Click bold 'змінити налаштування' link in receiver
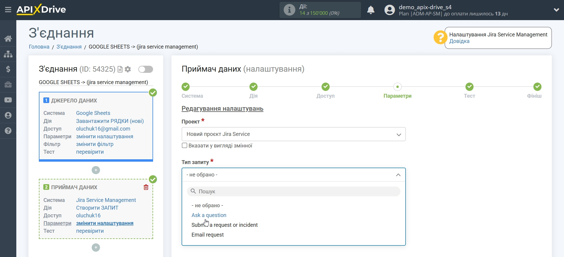 (x=105, y=223)
